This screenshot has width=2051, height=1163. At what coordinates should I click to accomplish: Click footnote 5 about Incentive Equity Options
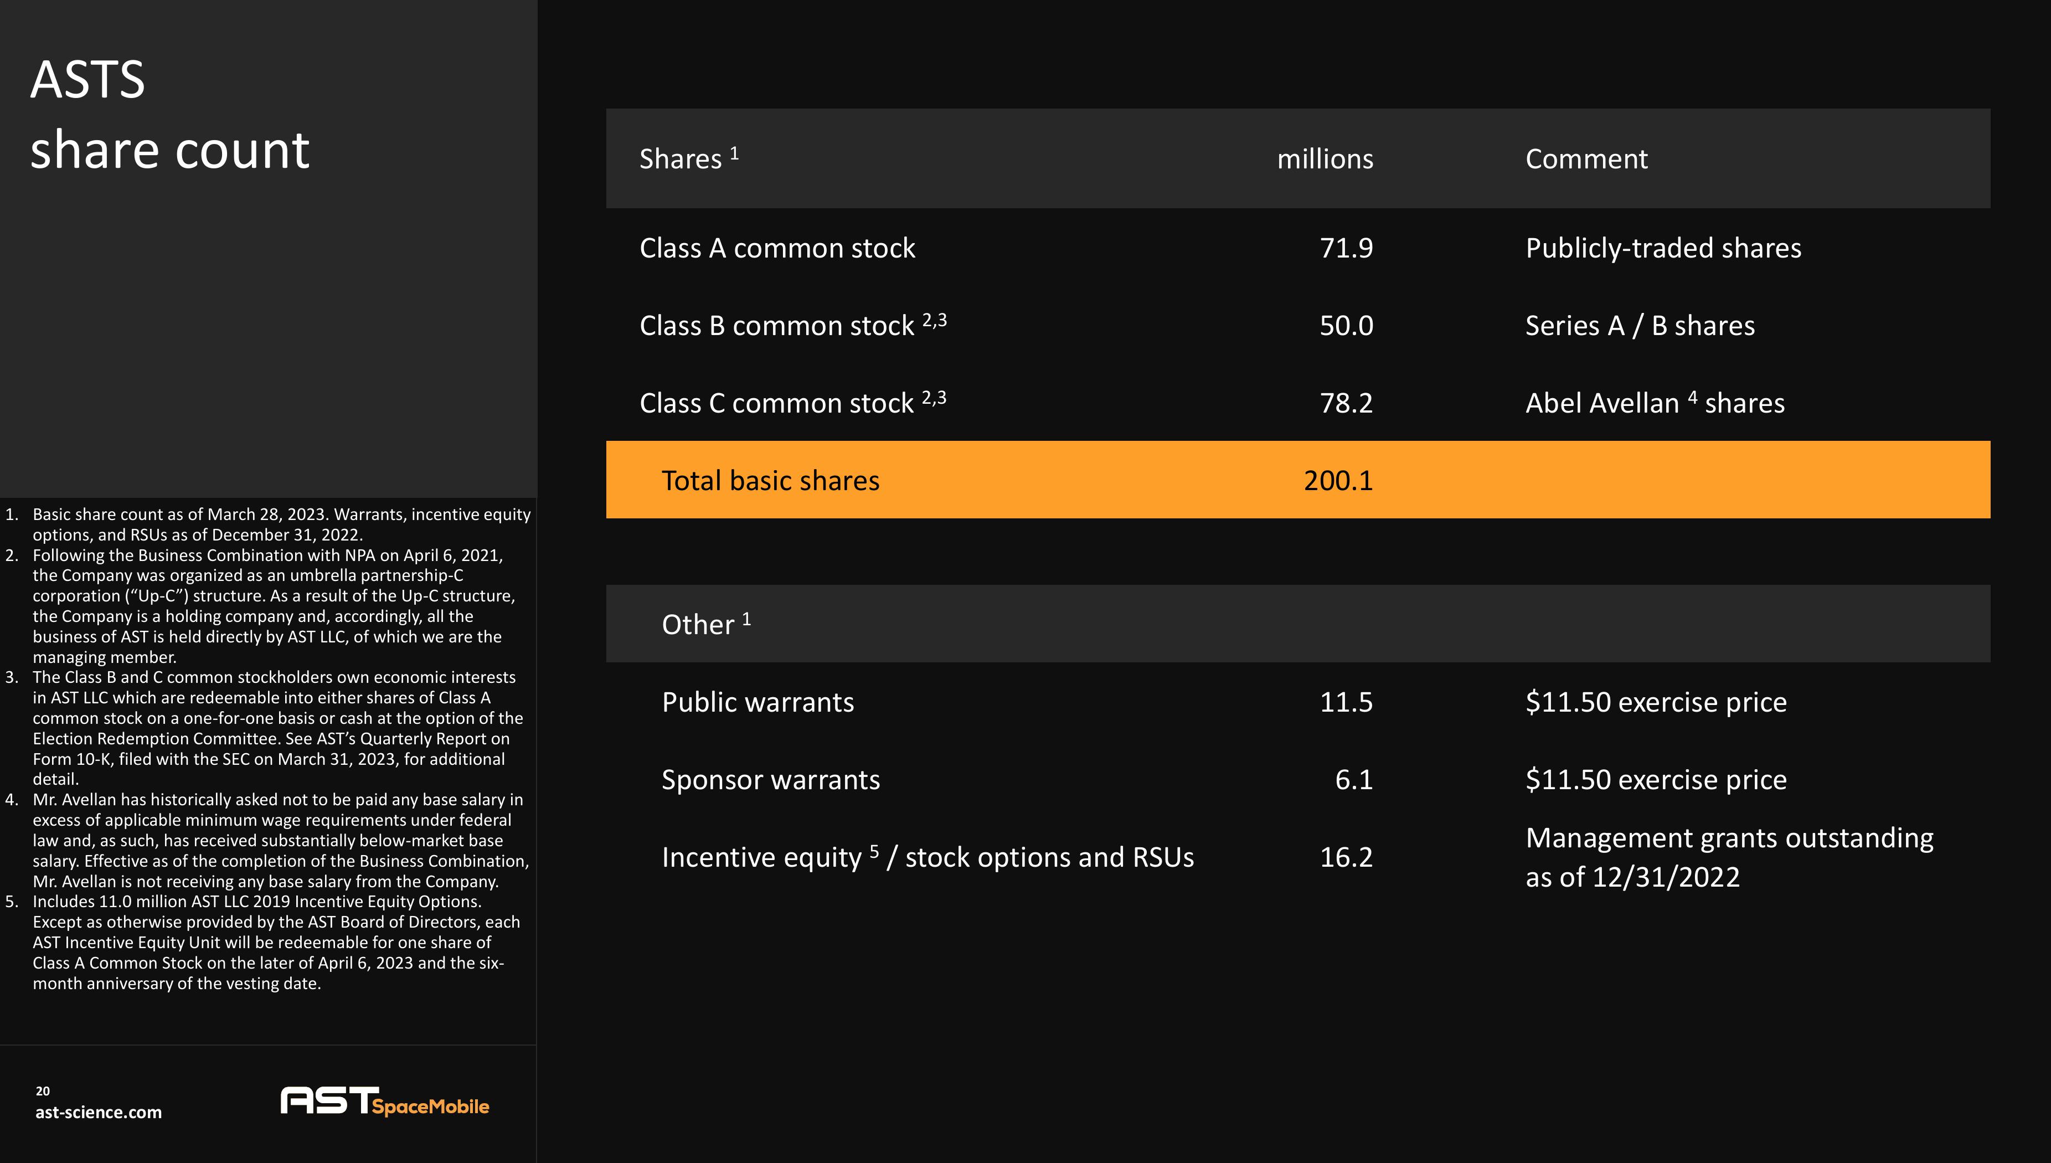[264, 941]
